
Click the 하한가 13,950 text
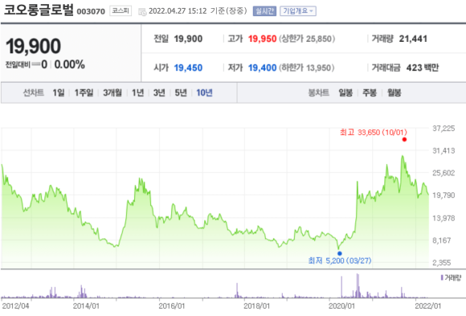click(x=306, y=68)
